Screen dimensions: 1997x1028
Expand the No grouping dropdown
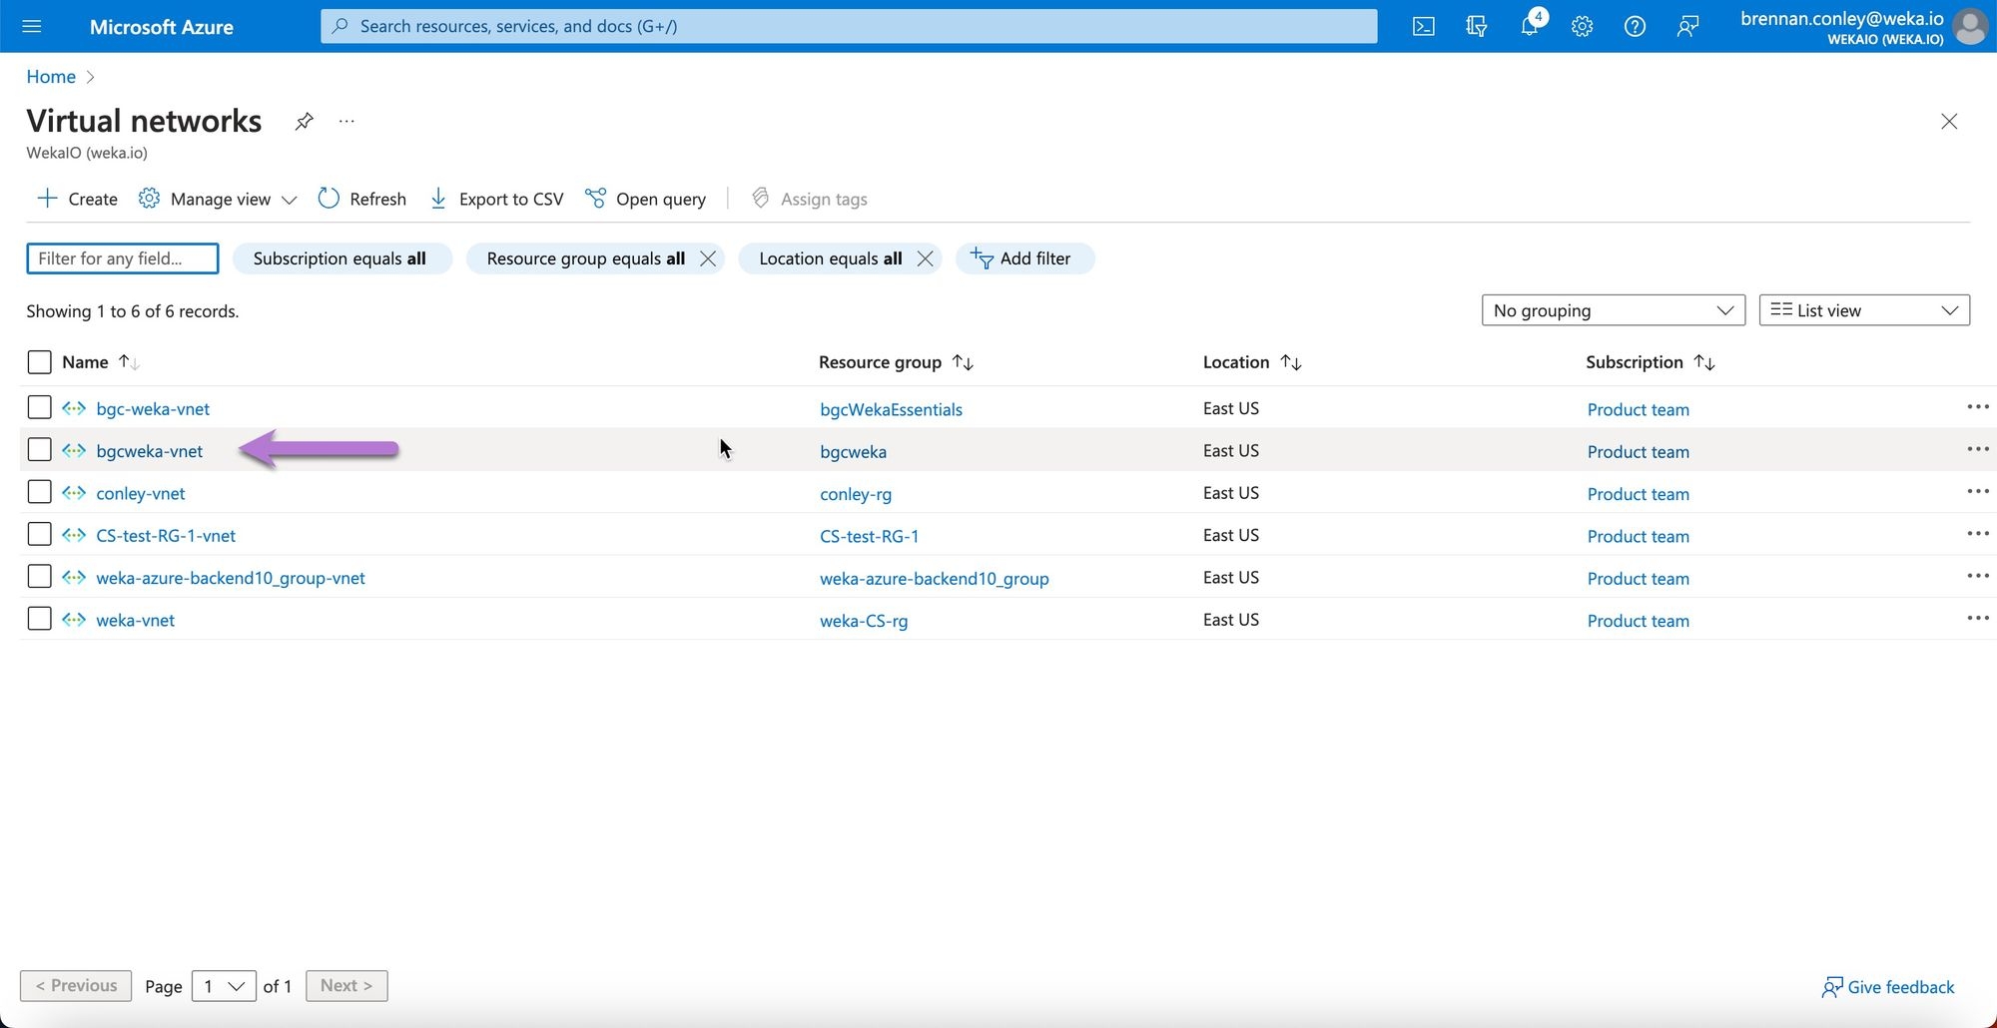(x=1613, y=310)
